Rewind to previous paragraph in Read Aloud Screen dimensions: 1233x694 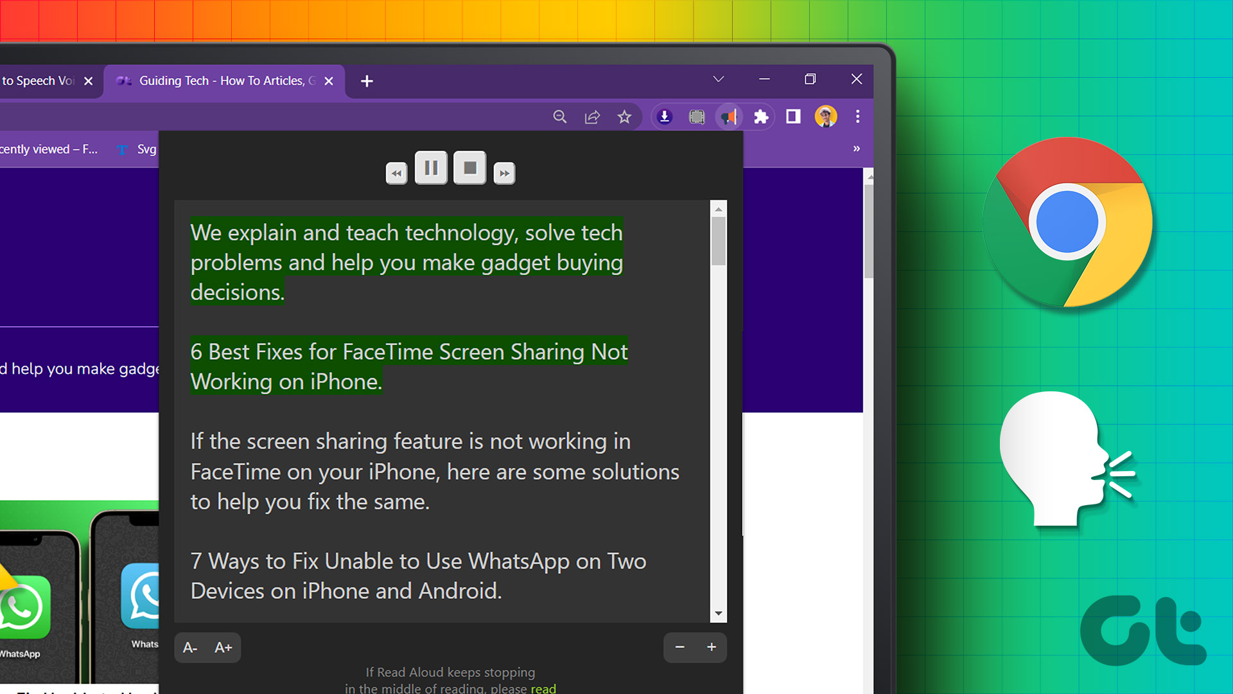tap(397, 173)
